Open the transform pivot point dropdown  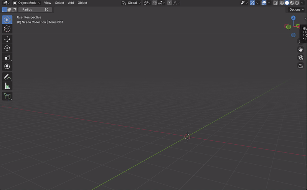pyautogui.click(x=147, y=3)
